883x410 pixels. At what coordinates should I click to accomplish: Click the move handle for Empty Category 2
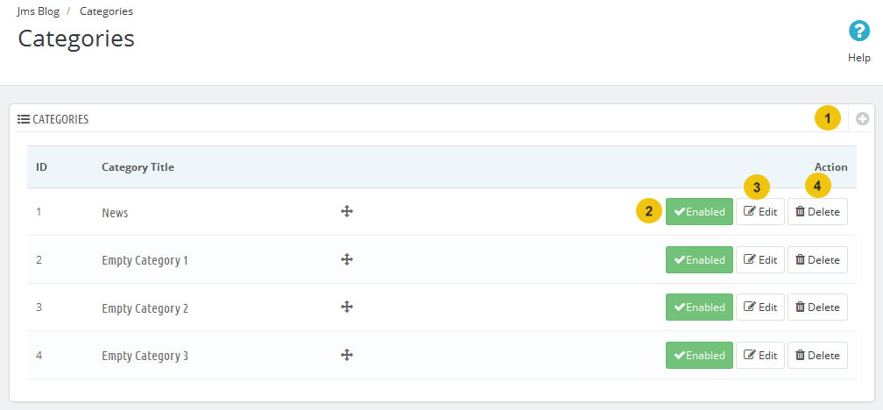tap(347, 307)
